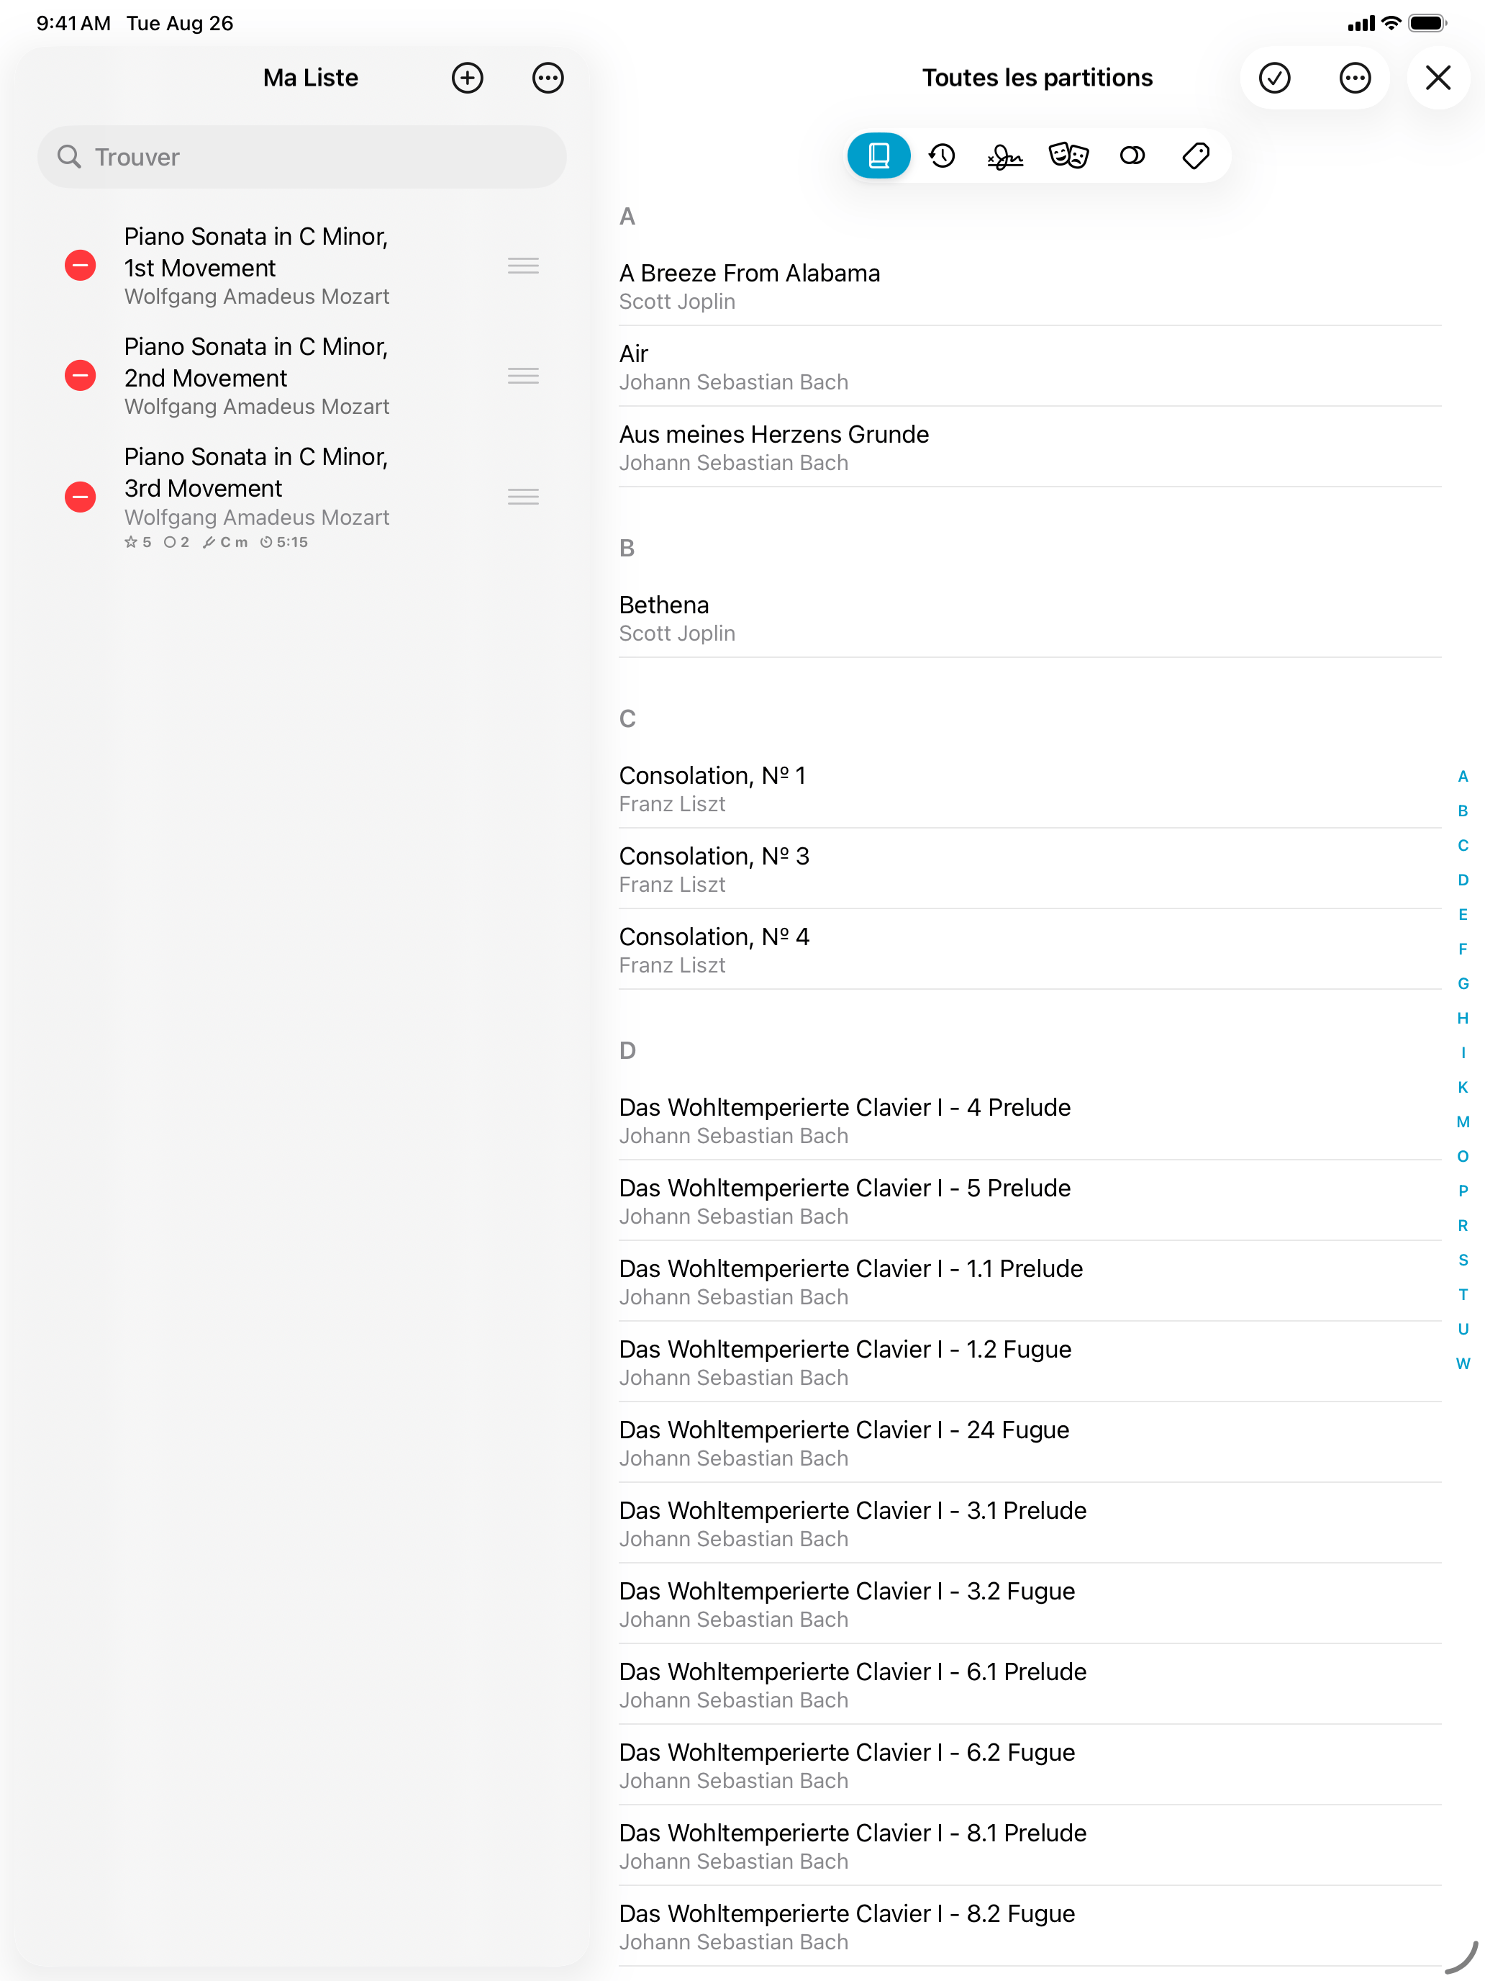Select the book scores tab
This screenshot has height=1981, width=1485.
(879, 155)
